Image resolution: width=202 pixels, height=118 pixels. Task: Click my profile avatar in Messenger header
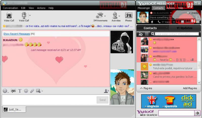[143, 17]
